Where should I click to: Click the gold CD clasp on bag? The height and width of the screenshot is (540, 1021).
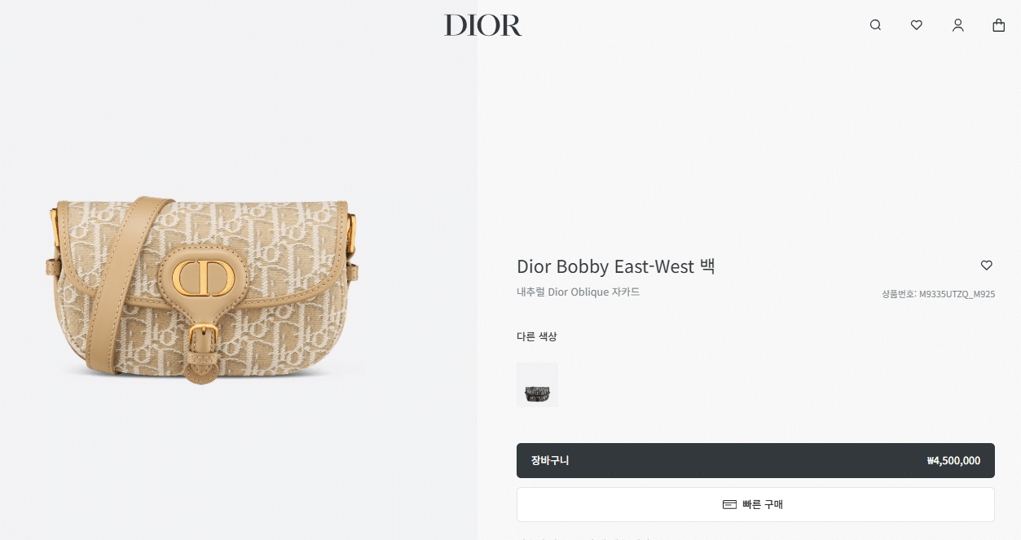(x=207, y=279)
